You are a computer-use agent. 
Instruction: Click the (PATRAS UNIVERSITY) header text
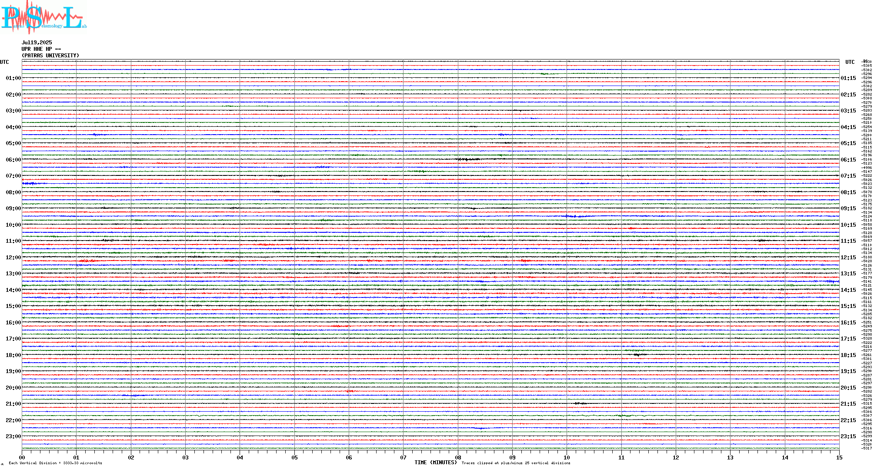[50, 56]
